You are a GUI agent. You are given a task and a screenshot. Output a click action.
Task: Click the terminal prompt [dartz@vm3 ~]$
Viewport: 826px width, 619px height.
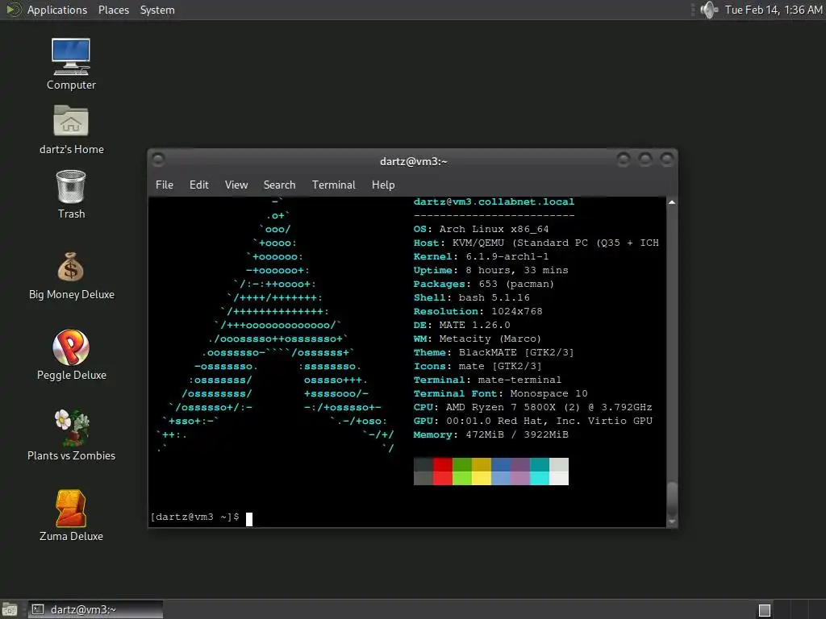tap(195, 517)
